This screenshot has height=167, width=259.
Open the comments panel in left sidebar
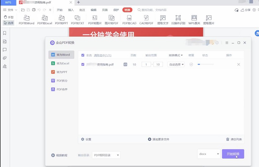click(5, 50)
